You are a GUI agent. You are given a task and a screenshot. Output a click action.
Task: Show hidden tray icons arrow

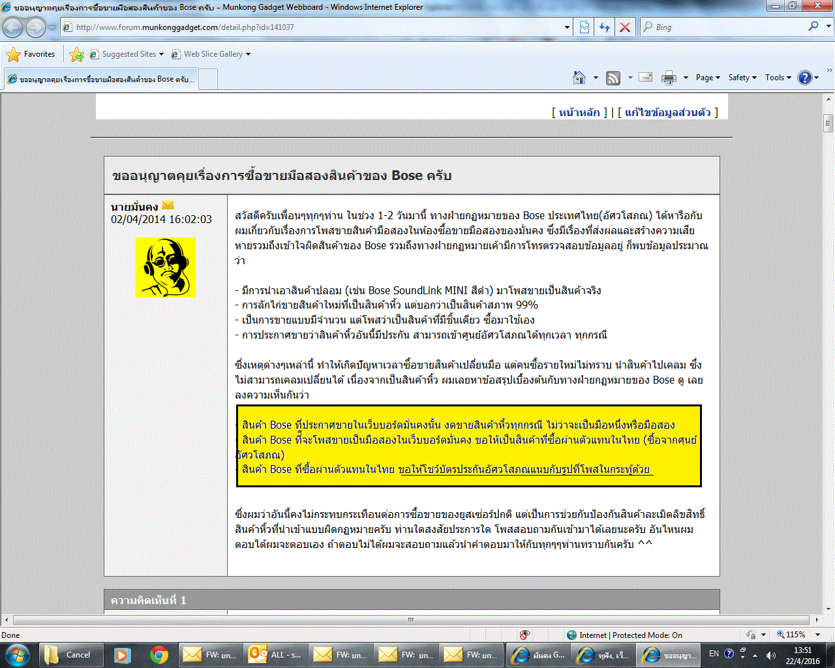click(755, 654)
